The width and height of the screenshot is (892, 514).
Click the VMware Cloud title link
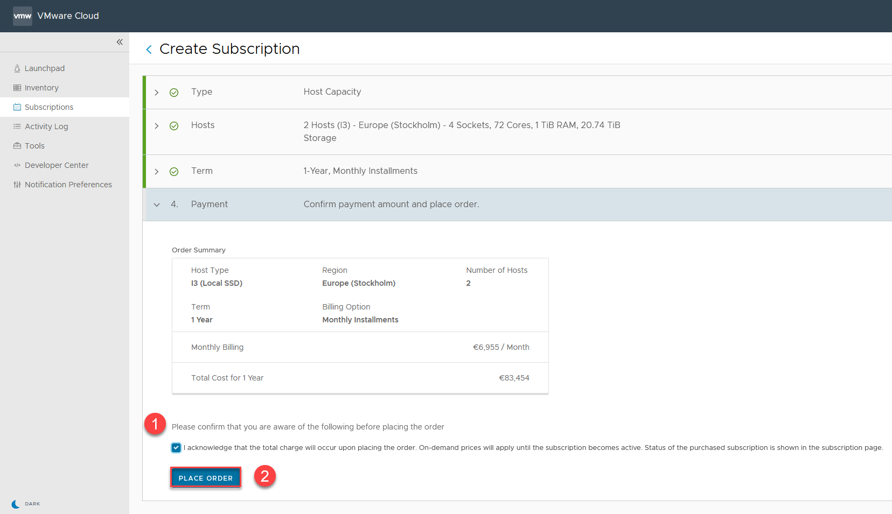point(68,16)
